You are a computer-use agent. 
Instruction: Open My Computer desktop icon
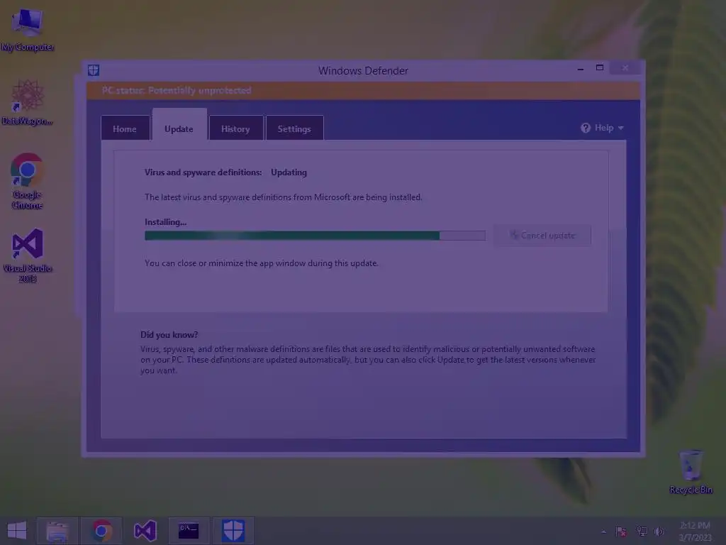click(28, 30)
